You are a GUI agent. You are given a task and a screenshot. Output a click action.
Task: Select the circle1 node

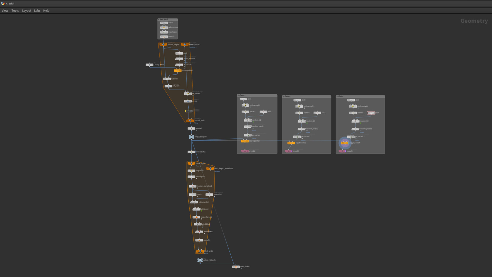(164, 23)
